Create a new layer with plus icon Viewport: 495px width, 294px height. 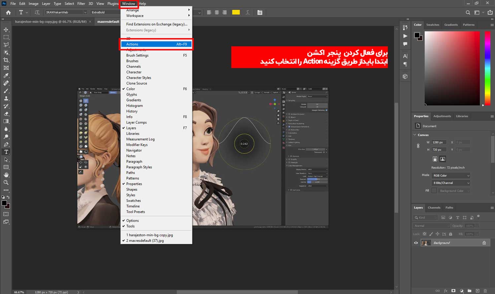478,291
